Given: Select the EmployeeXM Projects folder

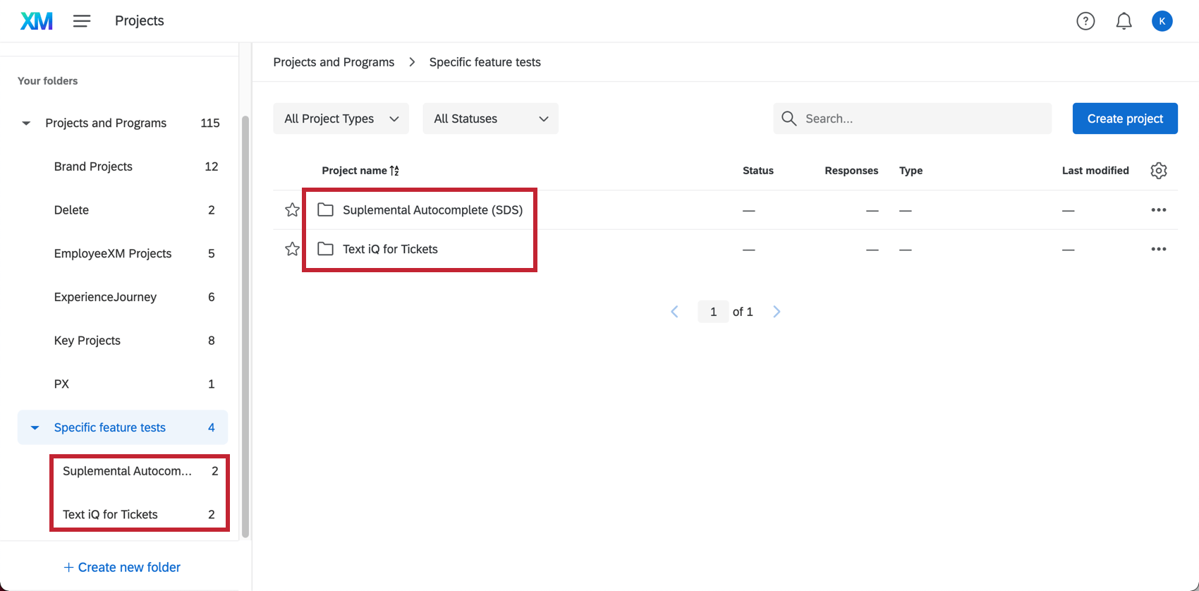Looking at the screenshot, I should pyautogui.click(x=113, y=254).
